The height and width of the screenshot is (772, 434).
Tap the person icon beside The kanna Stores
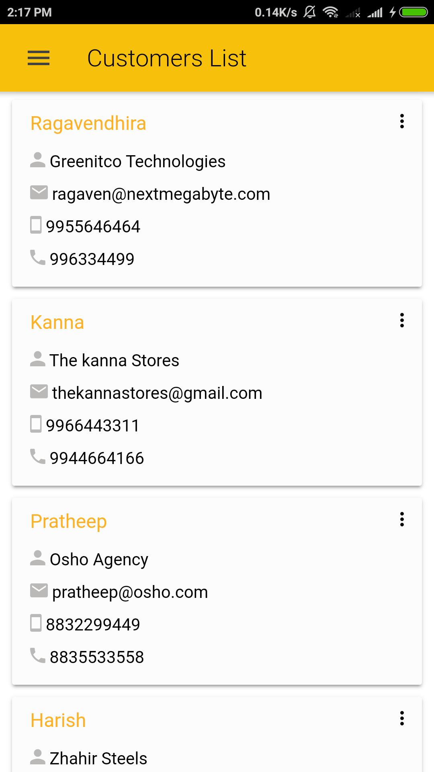tap(38, 359)
